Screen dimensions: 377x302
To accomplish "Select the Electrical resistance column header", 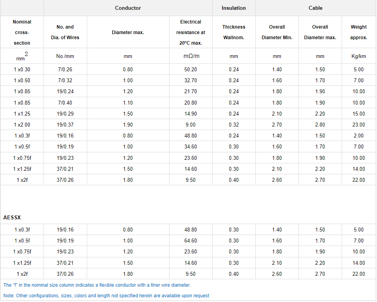I will 191,32.
